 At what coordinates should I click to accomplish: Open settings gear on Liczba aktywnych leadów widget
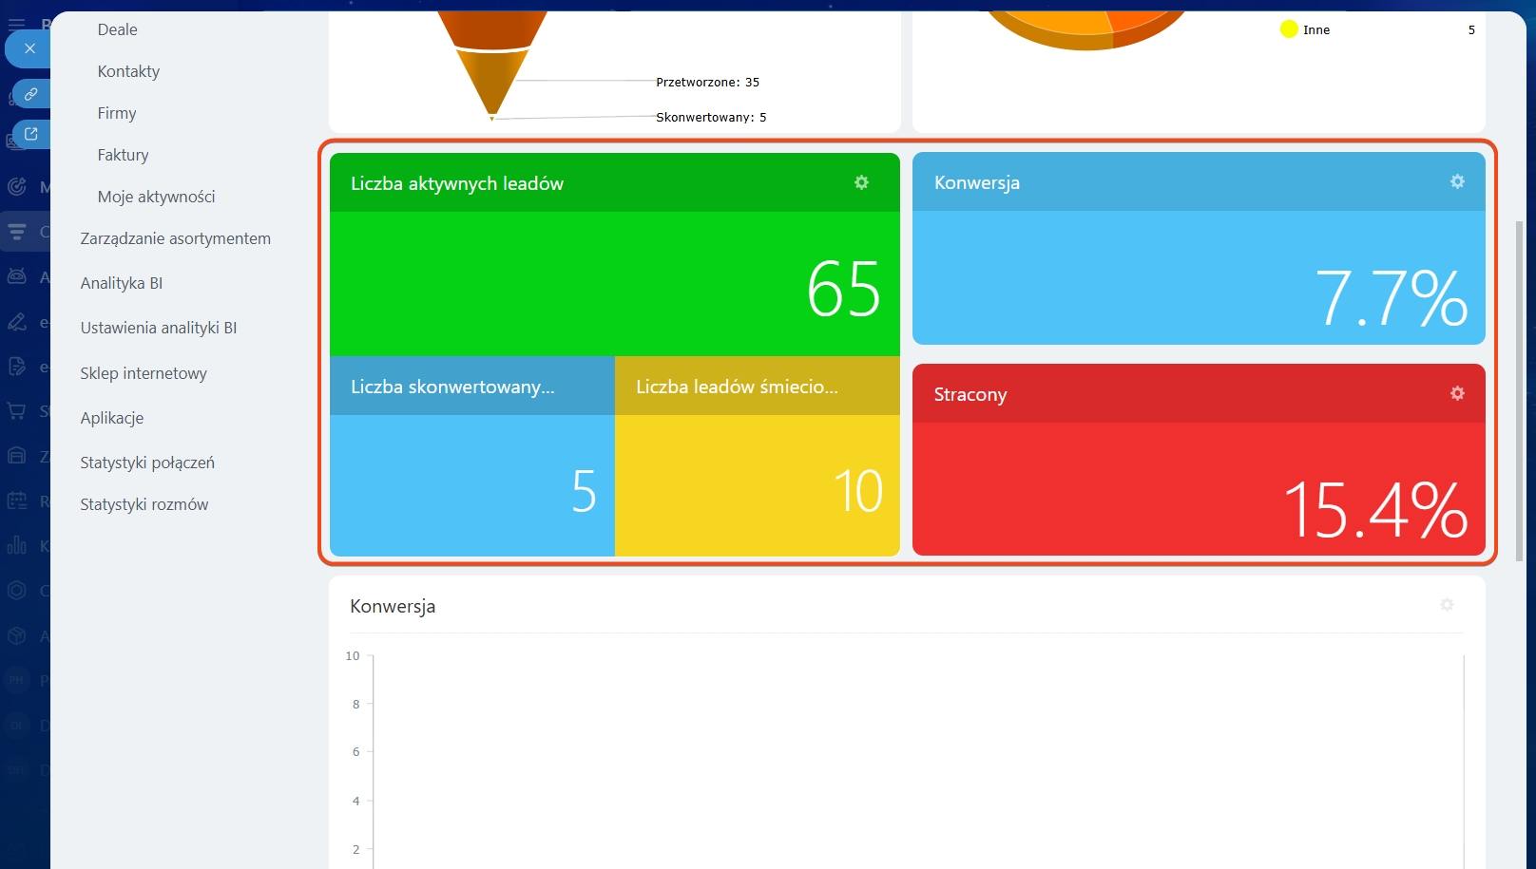[861, 182]
